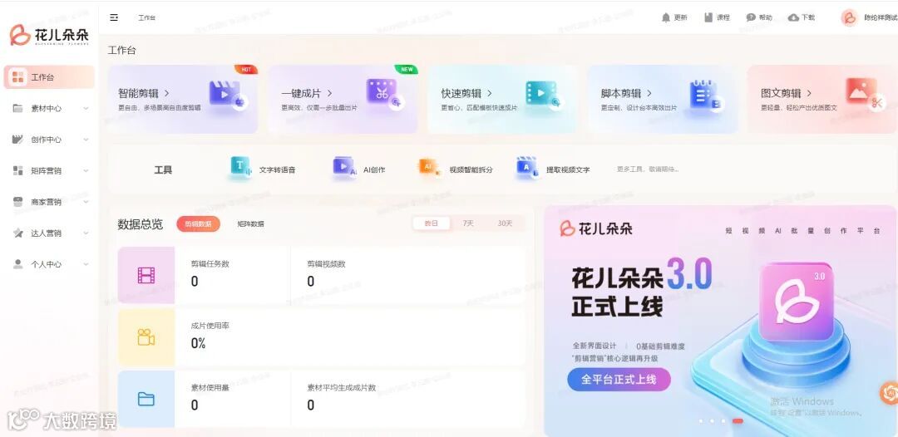Viewport: 898px width, 437px height.
Task: Select the first carousel dot on banner
Action: (701, 421)
